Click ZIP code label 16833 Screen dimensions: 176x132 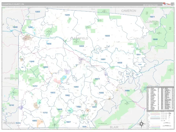click(x=53, y=93)
